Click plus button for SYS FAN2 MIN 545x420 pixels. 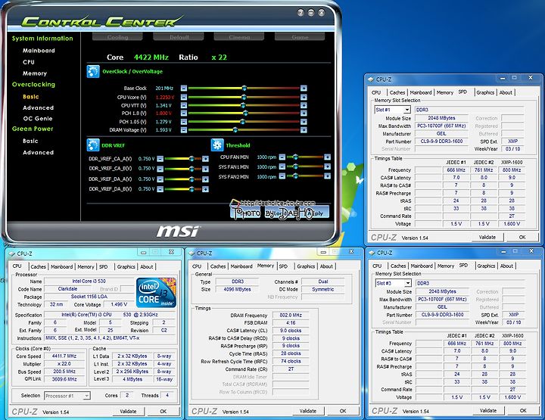coord(328,176)
